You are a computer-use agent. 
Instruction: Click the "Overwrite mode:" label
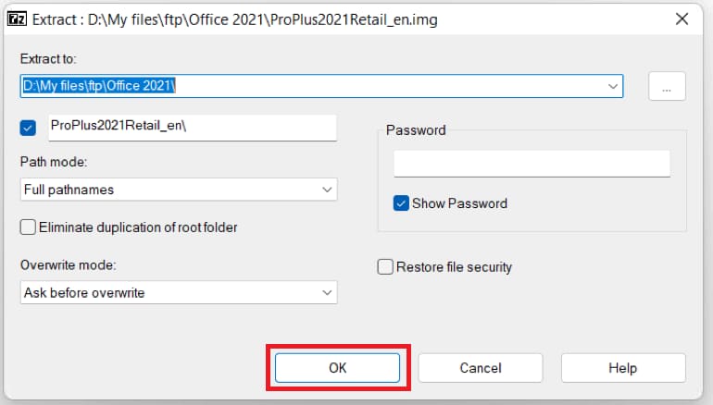[66, 265]
